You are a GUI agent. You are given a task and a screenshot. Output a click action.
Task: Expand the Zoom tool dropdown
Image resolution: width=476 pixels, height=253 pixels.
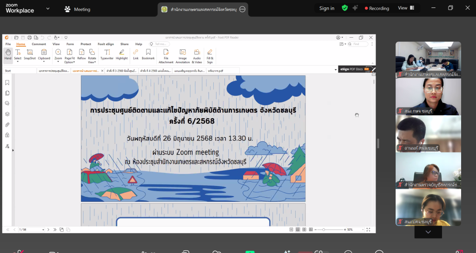coord(58,62)
